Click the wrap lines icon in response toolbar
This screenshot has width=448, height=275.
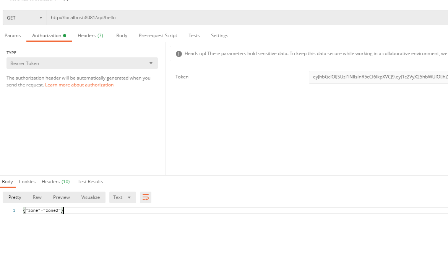tap(146, 197)
